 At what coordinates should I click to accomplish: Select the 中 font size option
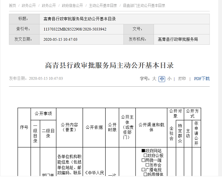point(162,79)
